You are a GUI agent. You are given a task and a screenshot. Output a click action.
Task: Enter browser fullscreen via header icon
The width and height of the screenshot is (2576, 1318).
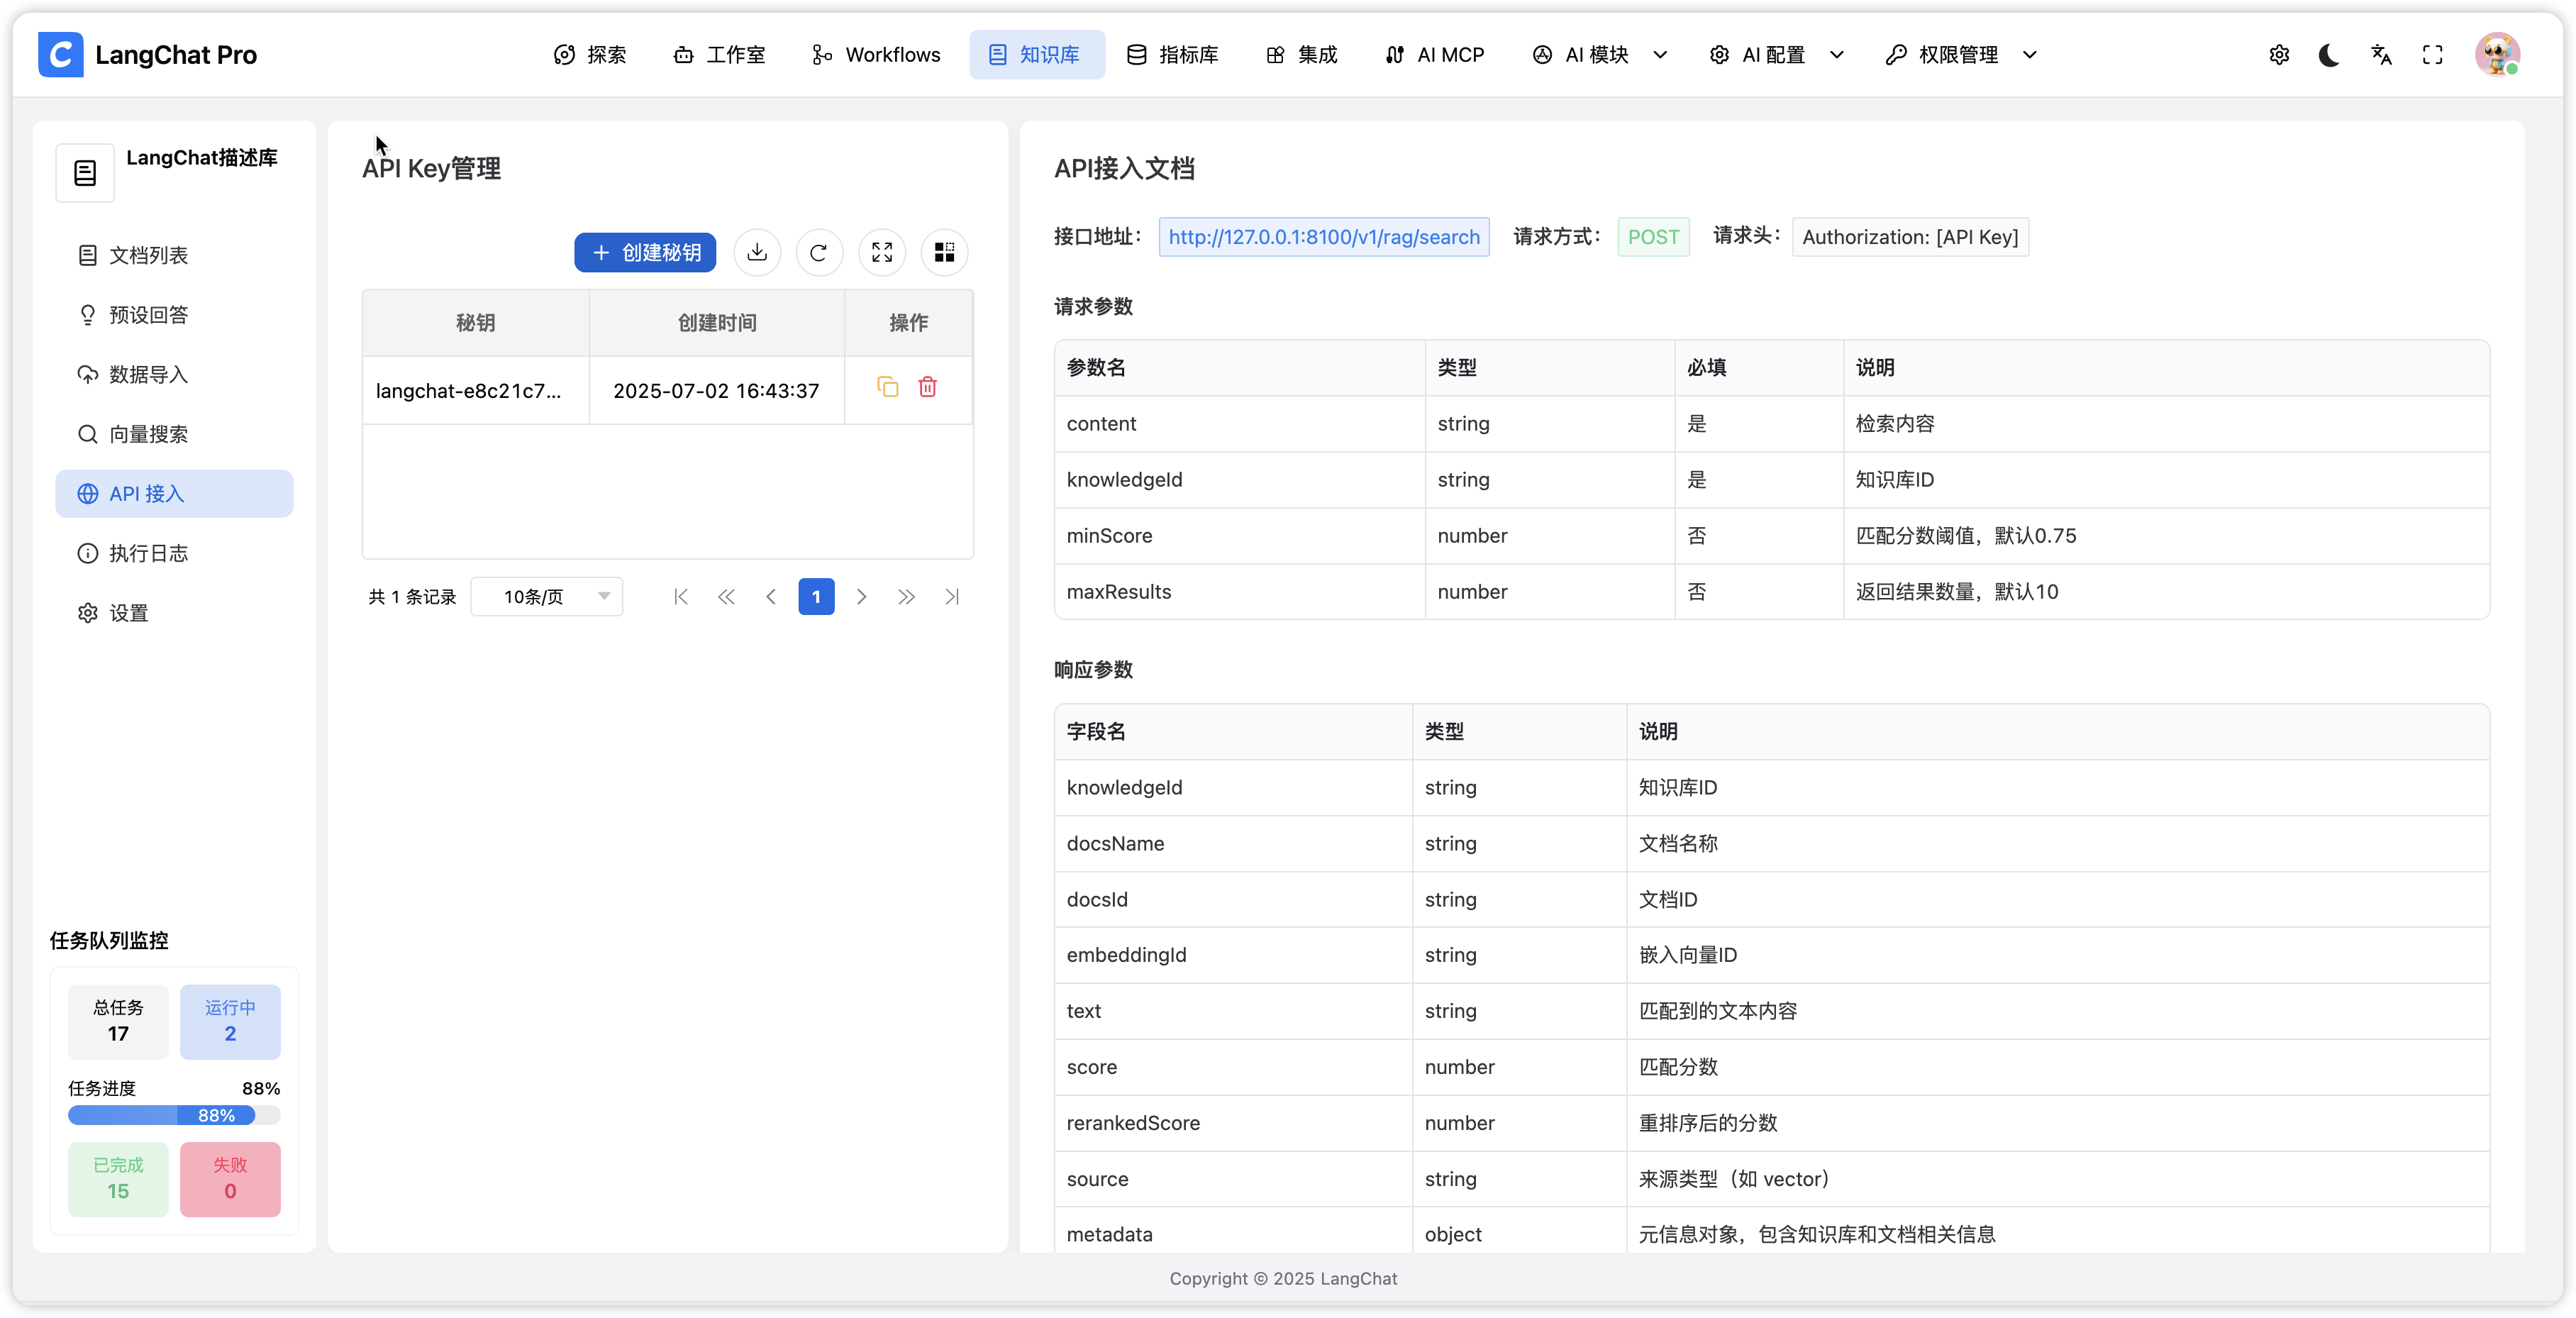point(2432,55)
